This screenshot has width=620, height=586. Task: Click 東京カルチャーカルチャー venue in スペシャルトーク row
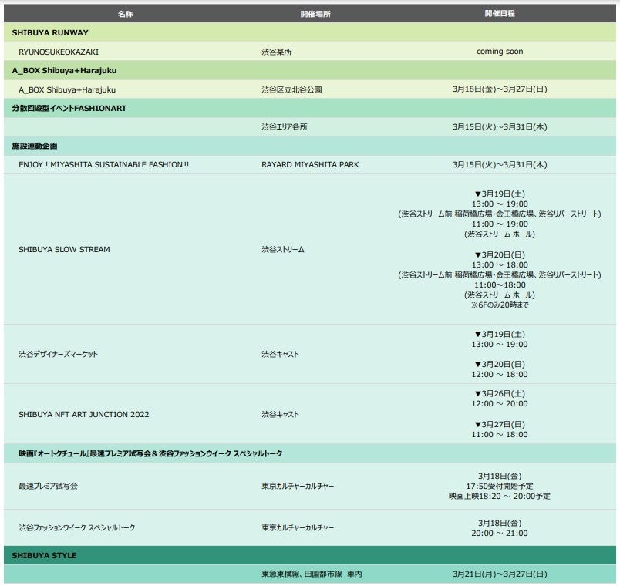point(298,528)
